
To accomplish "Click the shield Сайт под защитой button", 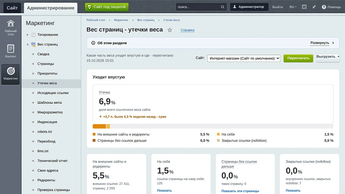I will click(107, 7).
